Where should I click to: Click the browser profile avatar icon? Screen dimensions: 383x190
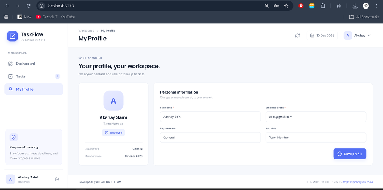tap(366, 6)
